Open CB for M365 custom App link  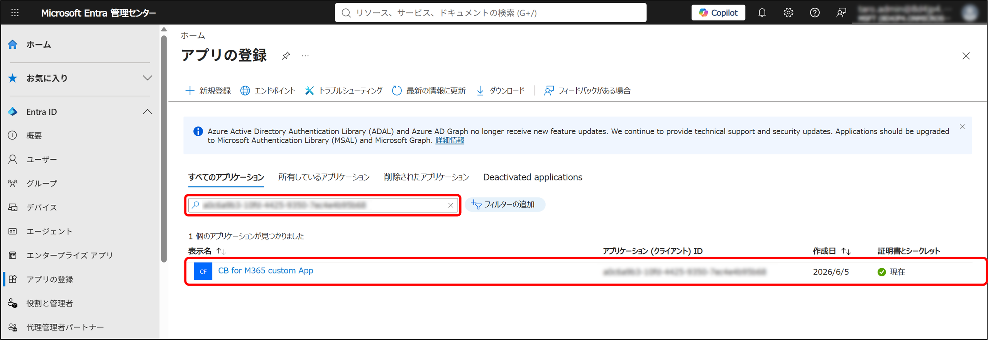point(266,271)
